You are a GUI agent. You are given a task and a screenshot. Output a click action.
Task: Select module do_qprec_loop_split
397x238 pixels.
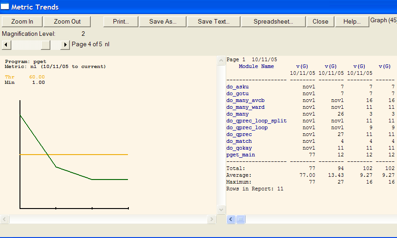256,121
